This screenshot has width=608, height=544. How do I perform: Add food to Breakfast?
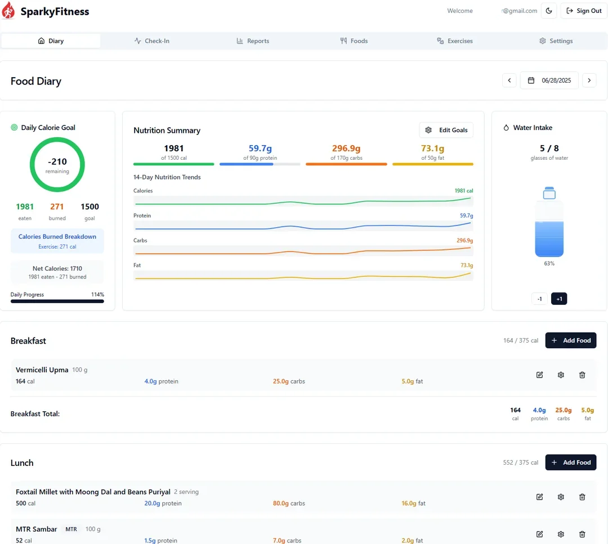click(x=570, y=340)
